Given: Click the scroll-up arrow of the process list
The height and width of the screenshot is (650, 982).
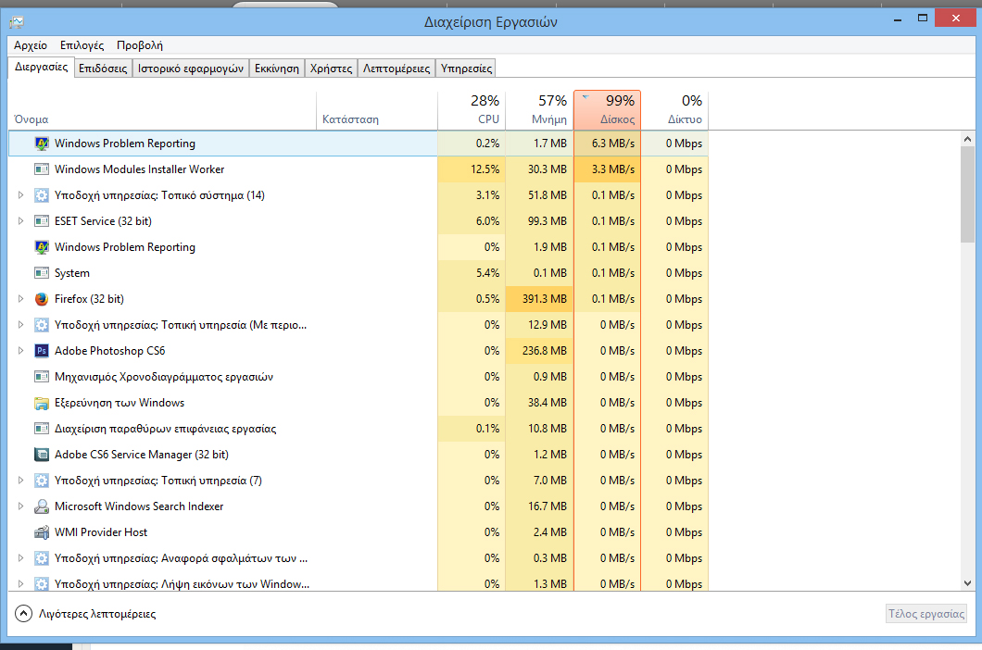Looking at the screenshot, I should [x=967, y=139].
